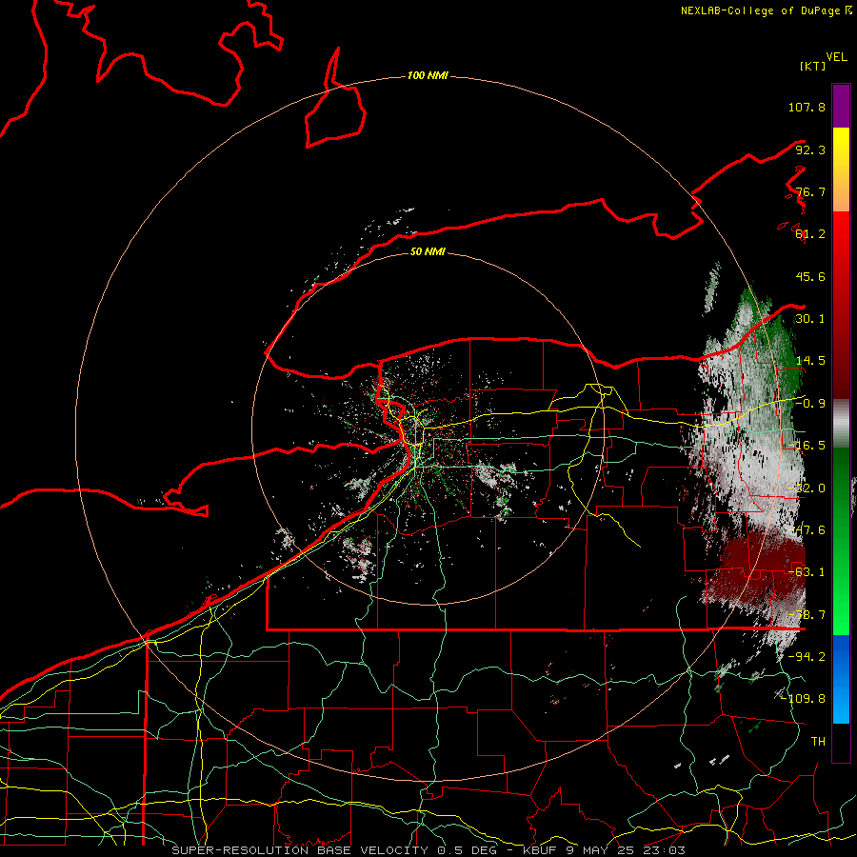Click the 14.5 legend value
Image resolution: width=857 pixels, height=857 pixels.
pos(810,361)
